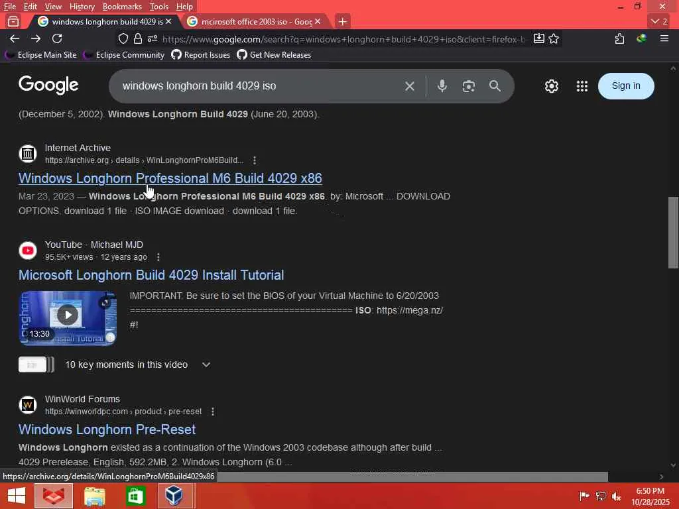Start a voice search with the microphone
This screenshot has width=679, height=509.
coord(442,86)
